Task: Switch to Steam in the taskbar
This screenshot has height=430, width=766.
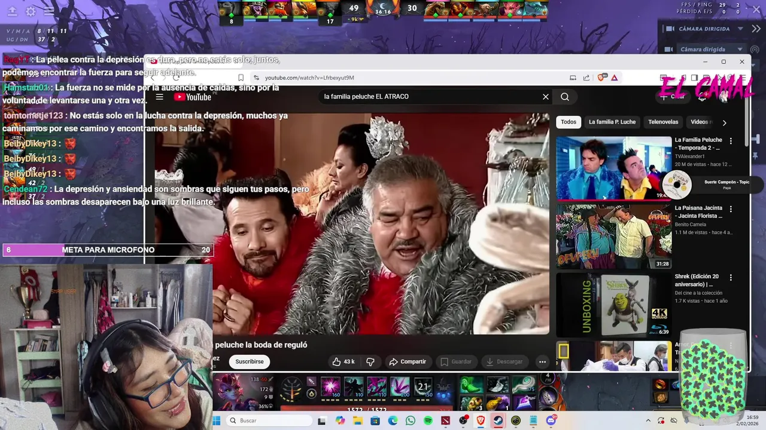Action: [x=498, y=420]
